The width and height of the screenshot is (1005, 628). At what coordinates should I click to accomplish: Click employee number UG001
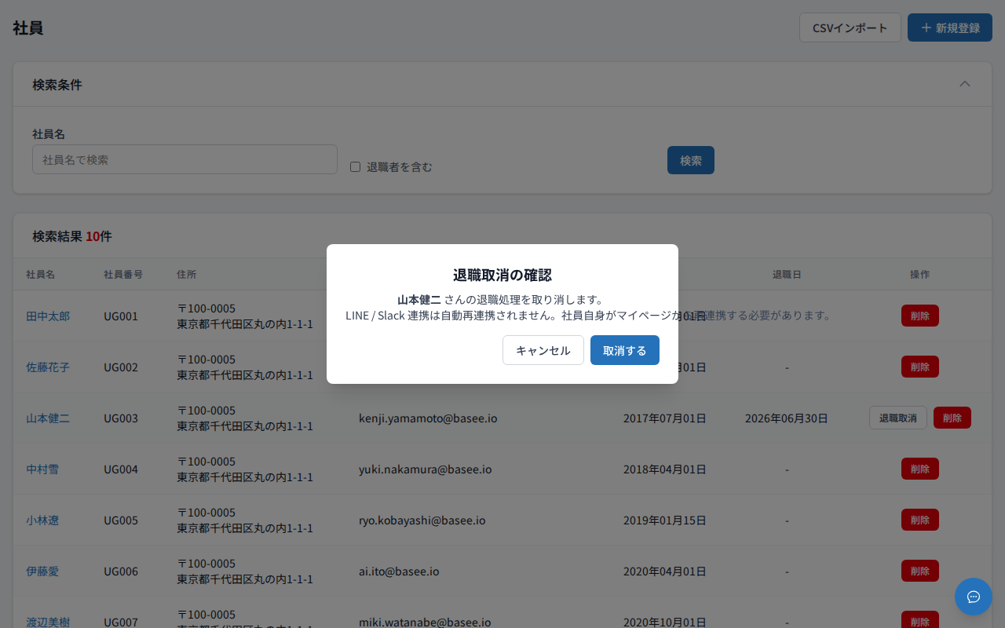[121, 316]
